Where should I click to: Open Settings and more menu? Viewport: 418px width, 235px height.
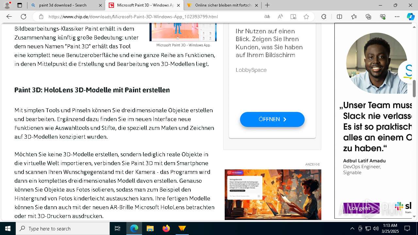pyautogui.click(x=397, y=17)
